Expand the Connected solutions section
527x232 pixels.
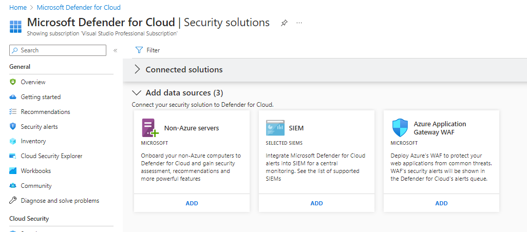point(137,70)
